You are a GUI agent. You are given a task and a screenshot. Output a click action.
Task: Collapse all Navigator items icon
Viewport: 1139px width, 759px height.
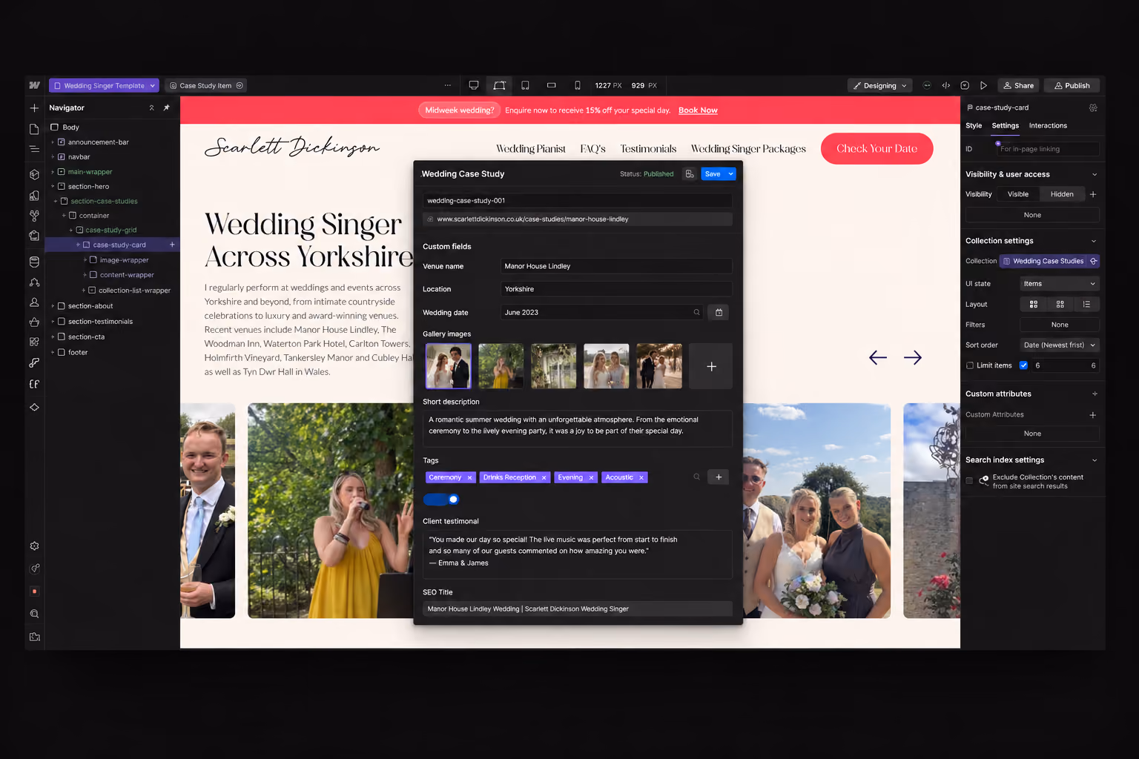click(152, 107)
